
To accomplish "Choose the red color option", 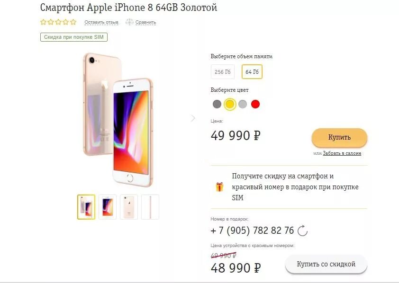I will click(x=255, y=104).
